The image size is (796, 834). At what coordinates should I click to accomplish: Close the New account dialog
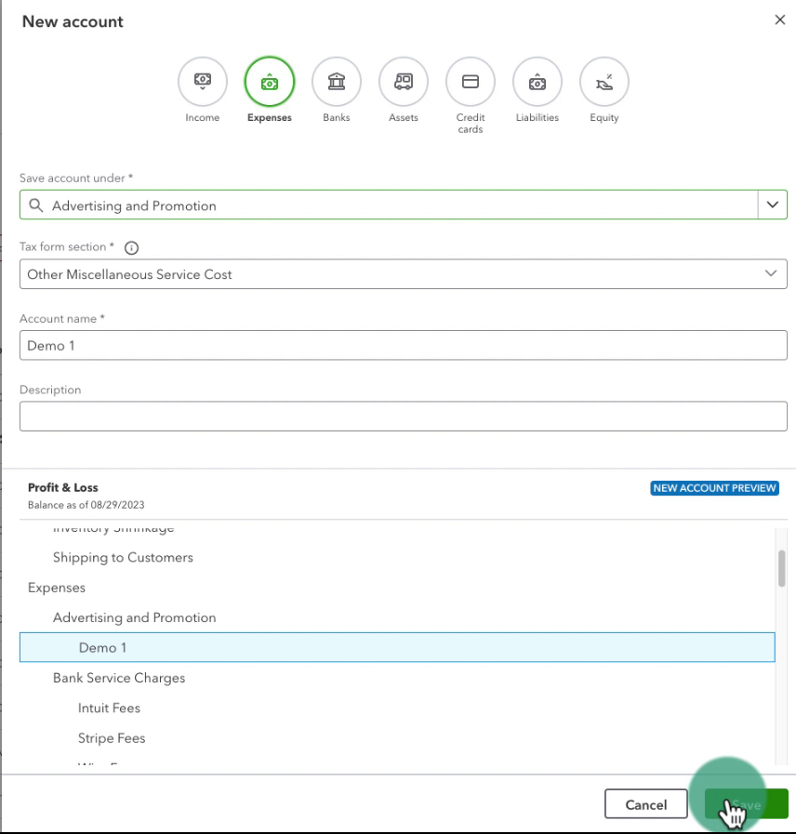coord(780,20)
